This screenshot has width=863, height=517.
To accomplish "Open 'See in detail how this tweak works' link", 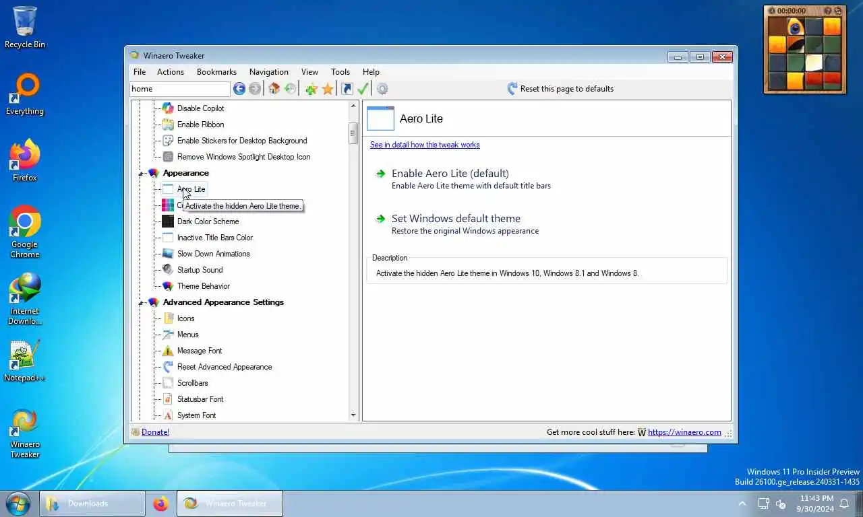I will coord(425,145).
